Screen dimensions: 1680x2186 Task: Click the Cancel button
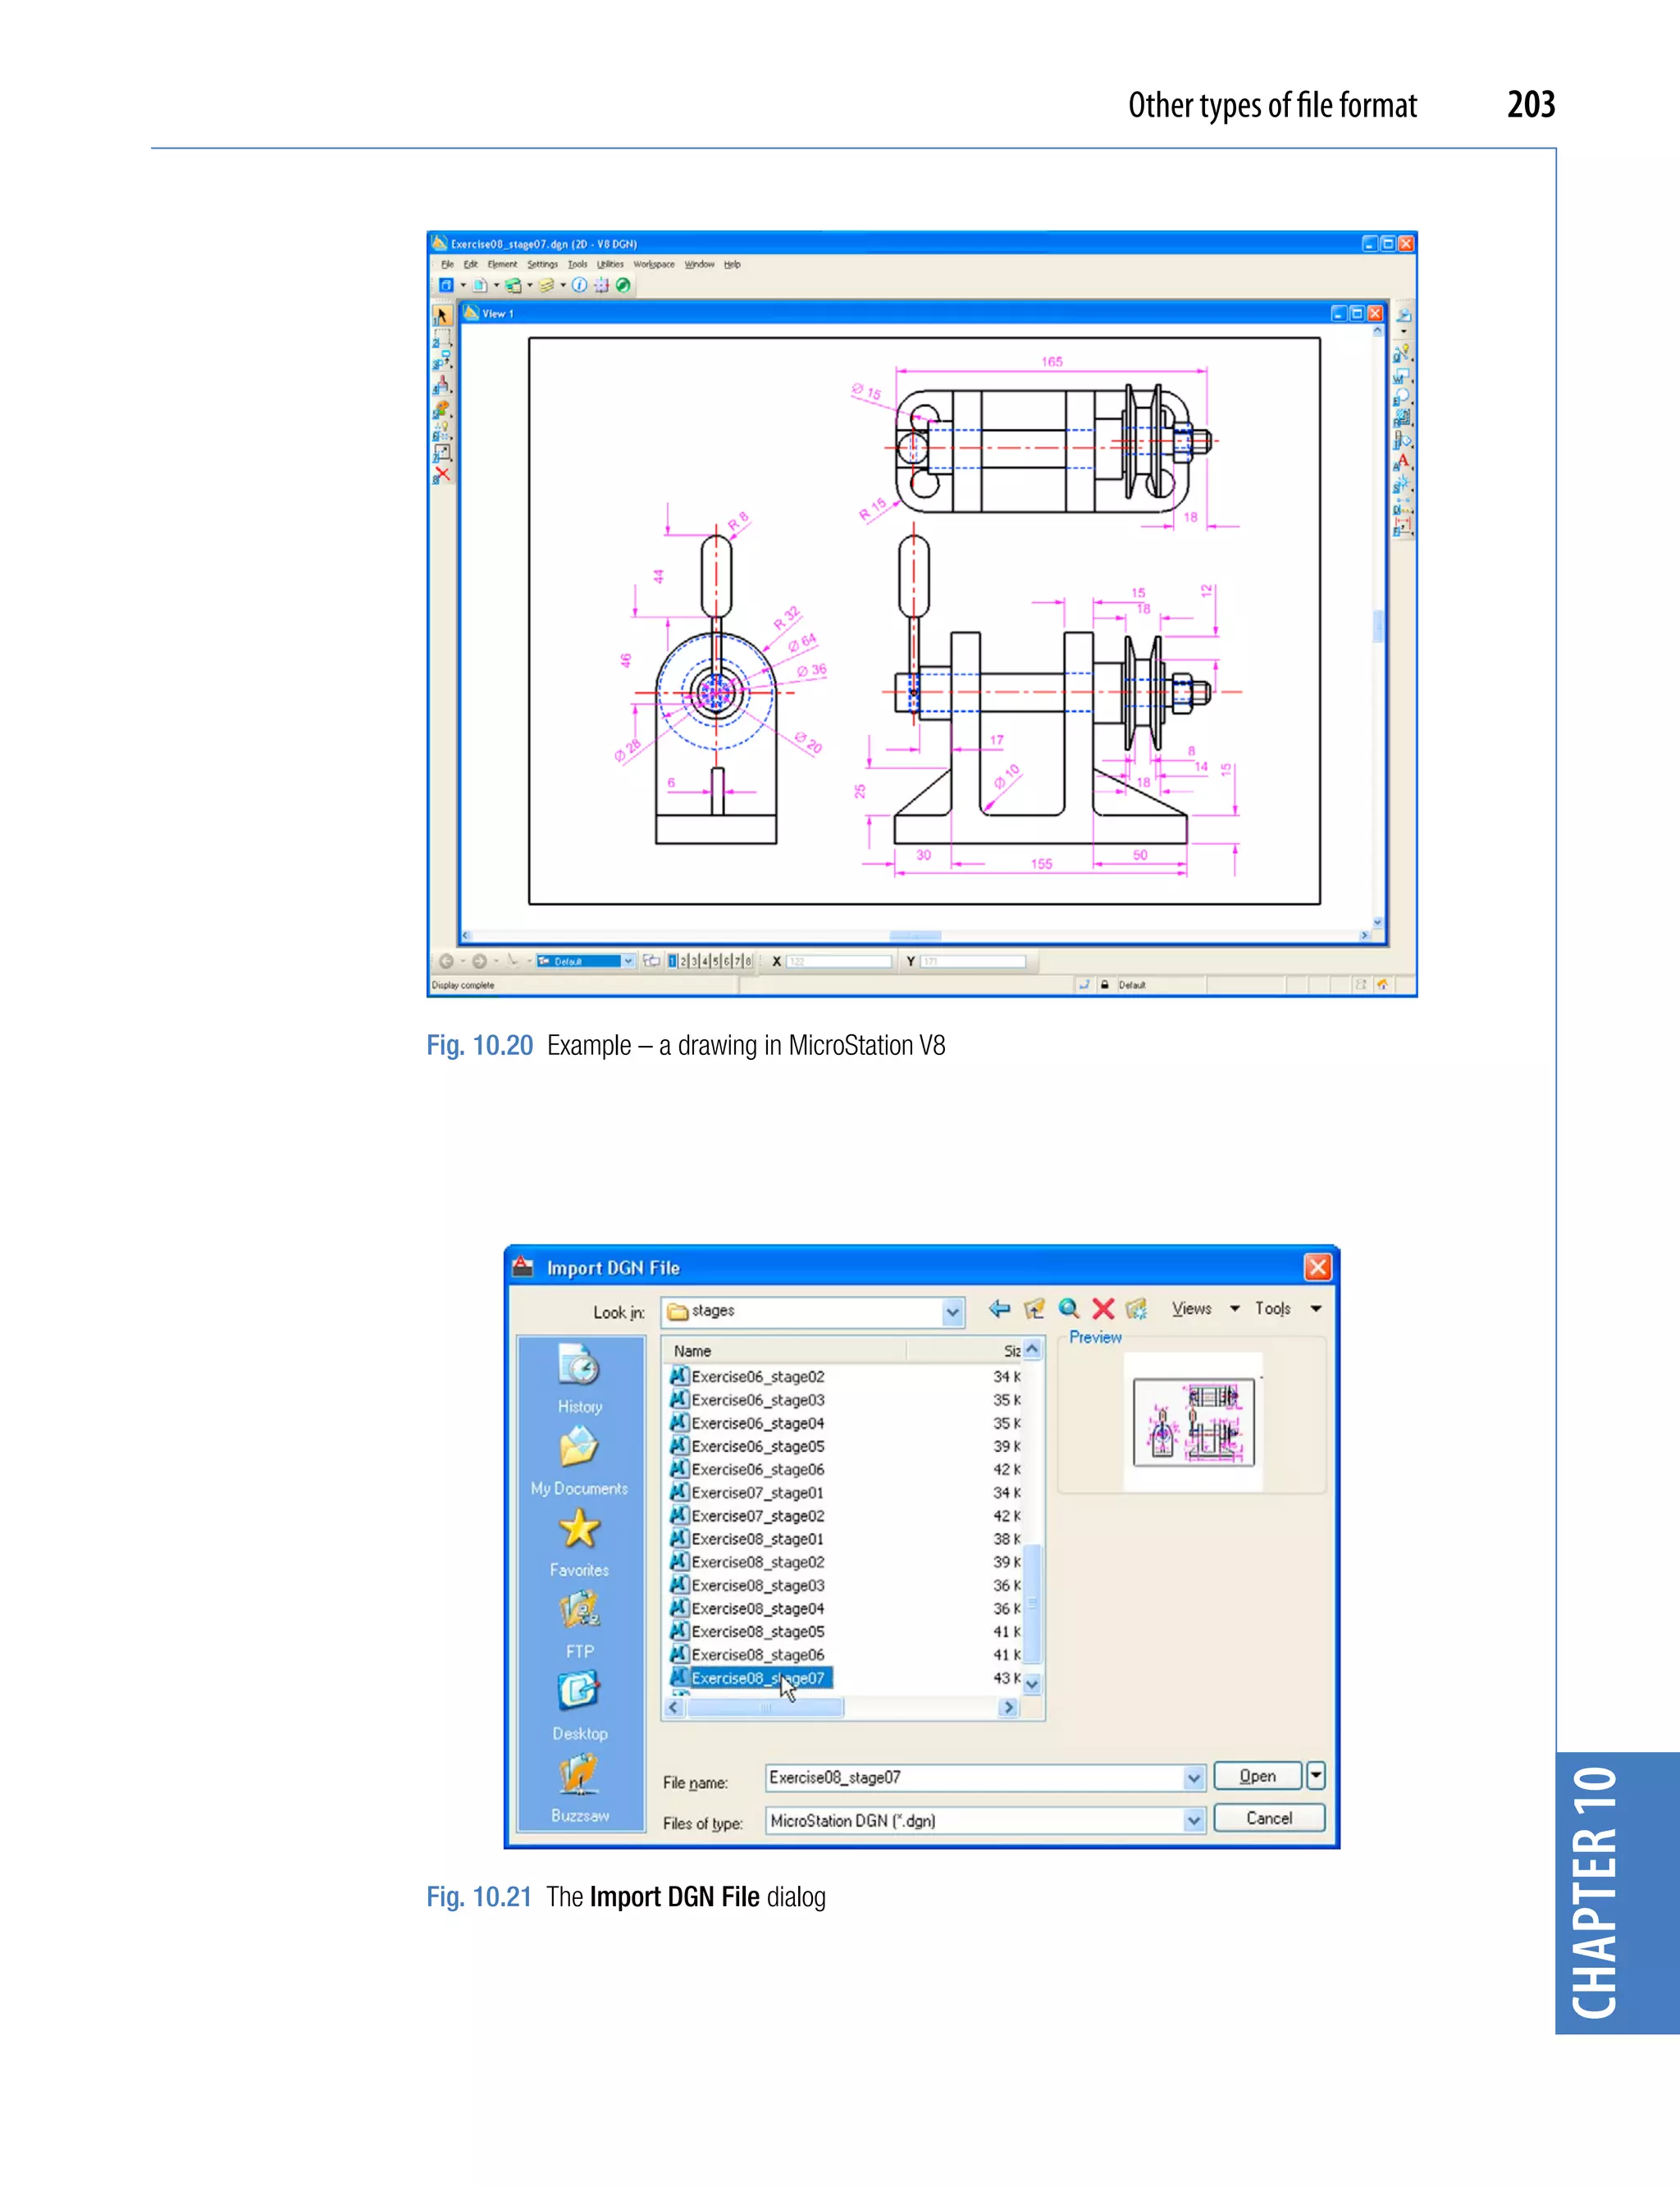pyautogui.click(x=1269, y=1818)
